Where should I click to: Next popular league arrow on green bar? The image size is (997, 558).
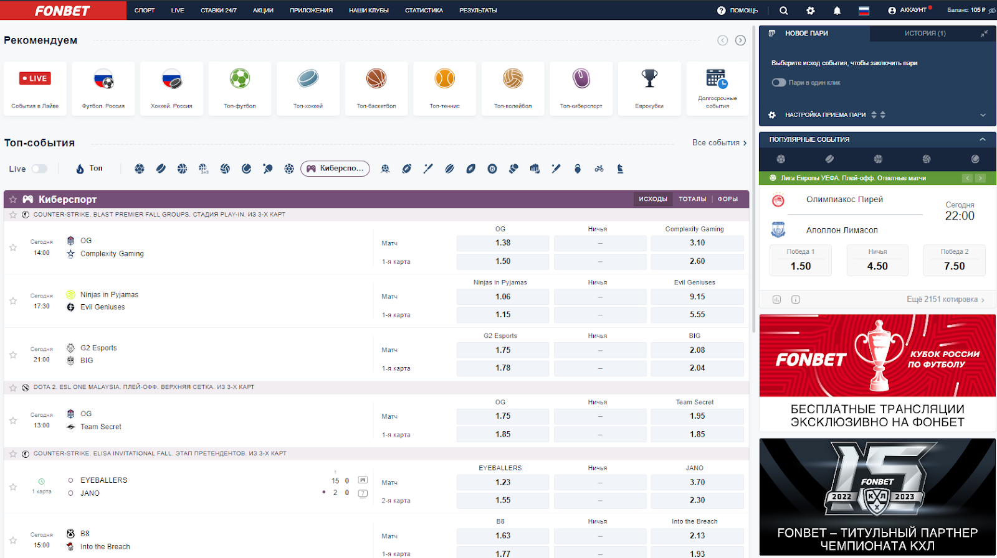[980, 178]
